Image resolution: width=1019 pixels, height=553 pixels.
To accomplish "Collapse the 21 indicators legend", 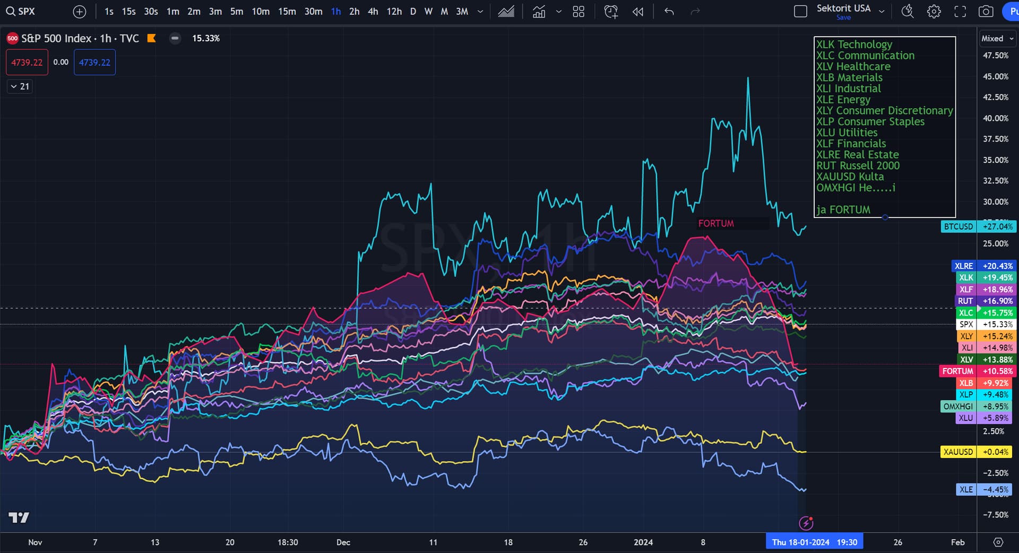I will 20,86.
